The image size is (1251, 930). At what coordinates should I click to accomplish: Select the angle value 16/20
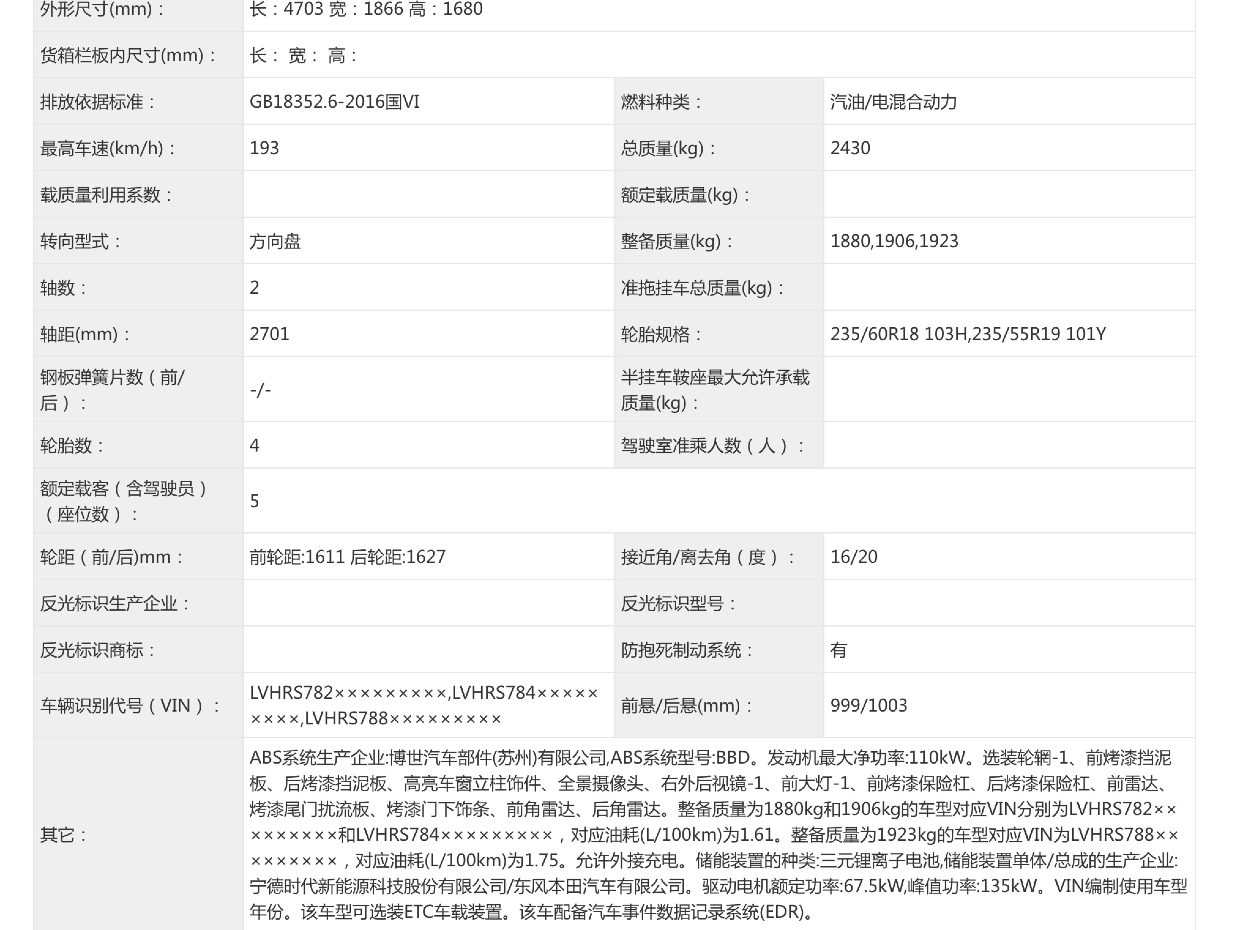(853, 557)
